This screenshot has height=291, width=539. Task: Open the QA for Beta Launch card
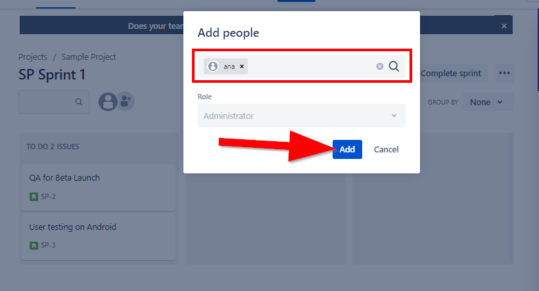click(x=99, y=187)
